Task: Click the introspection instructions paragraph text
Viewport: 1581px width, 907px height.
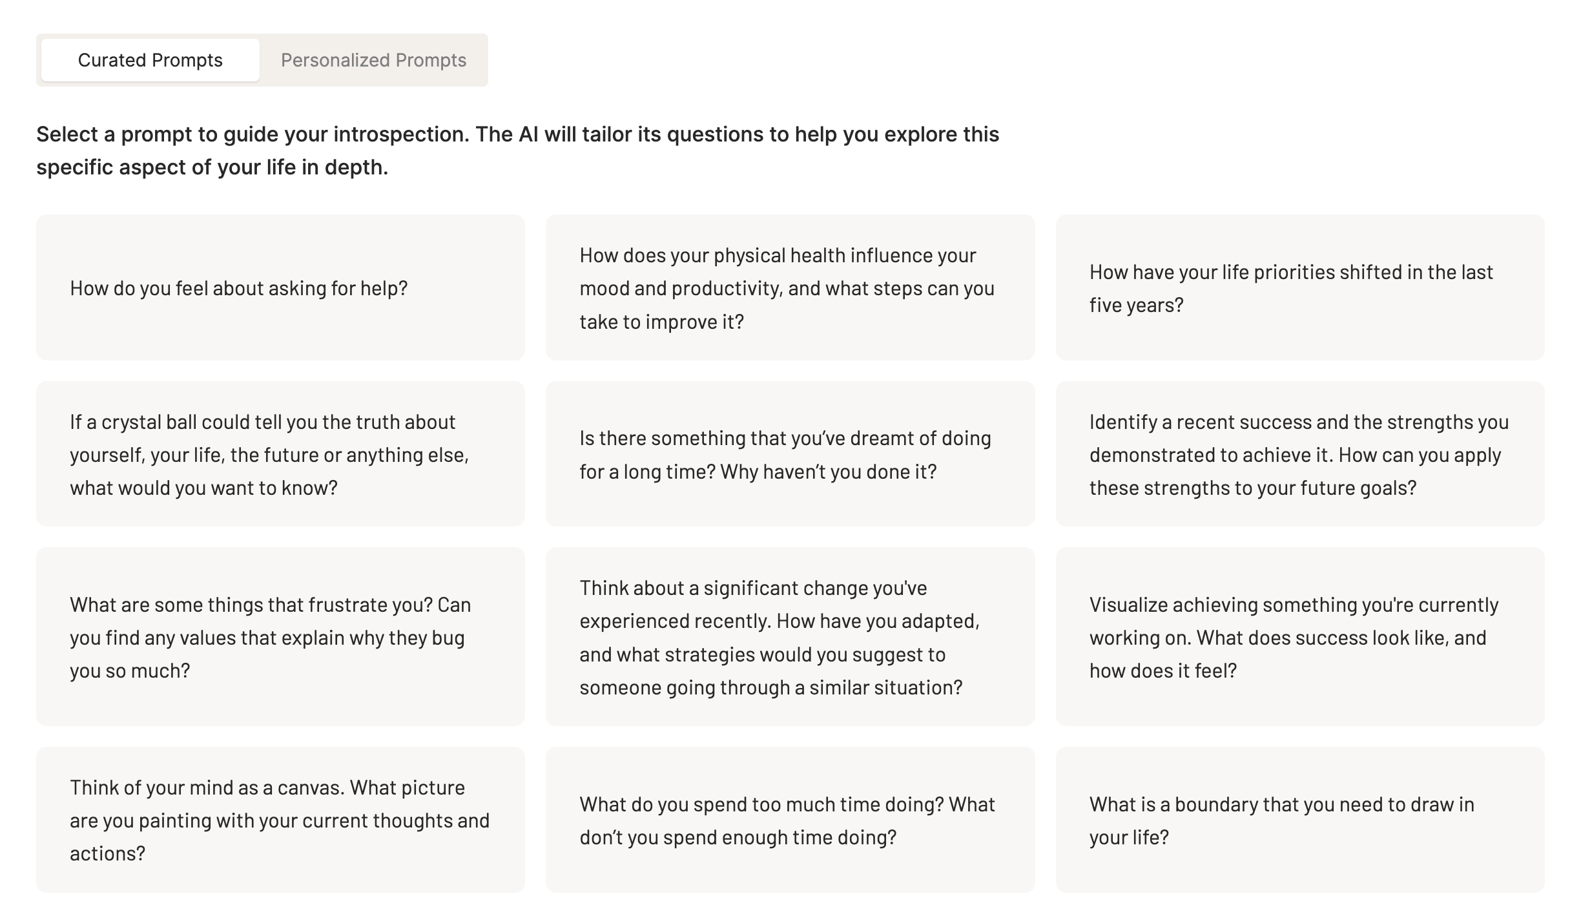Action: (x=517, y=151)
